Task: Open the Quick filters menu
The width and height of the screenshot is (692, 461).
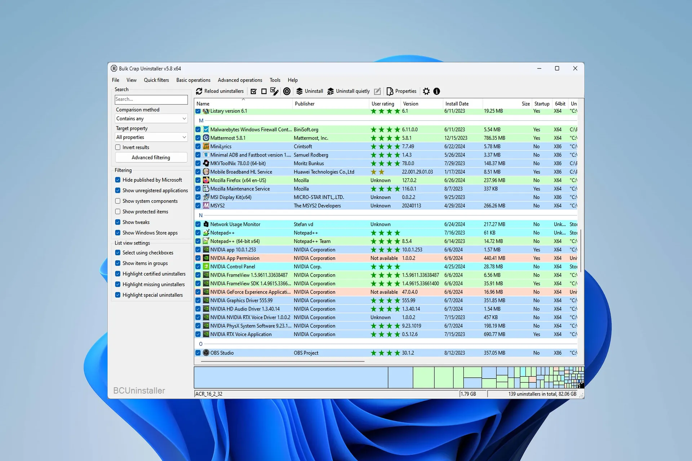Action: pyautogui.click(x=156, y=80)
